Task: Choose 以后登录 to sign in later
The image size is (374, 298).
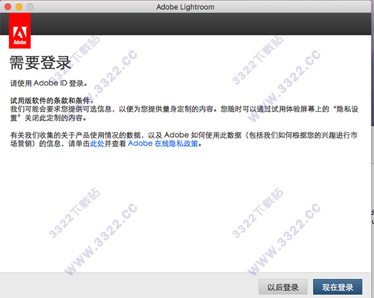Action: pos(283,287)
